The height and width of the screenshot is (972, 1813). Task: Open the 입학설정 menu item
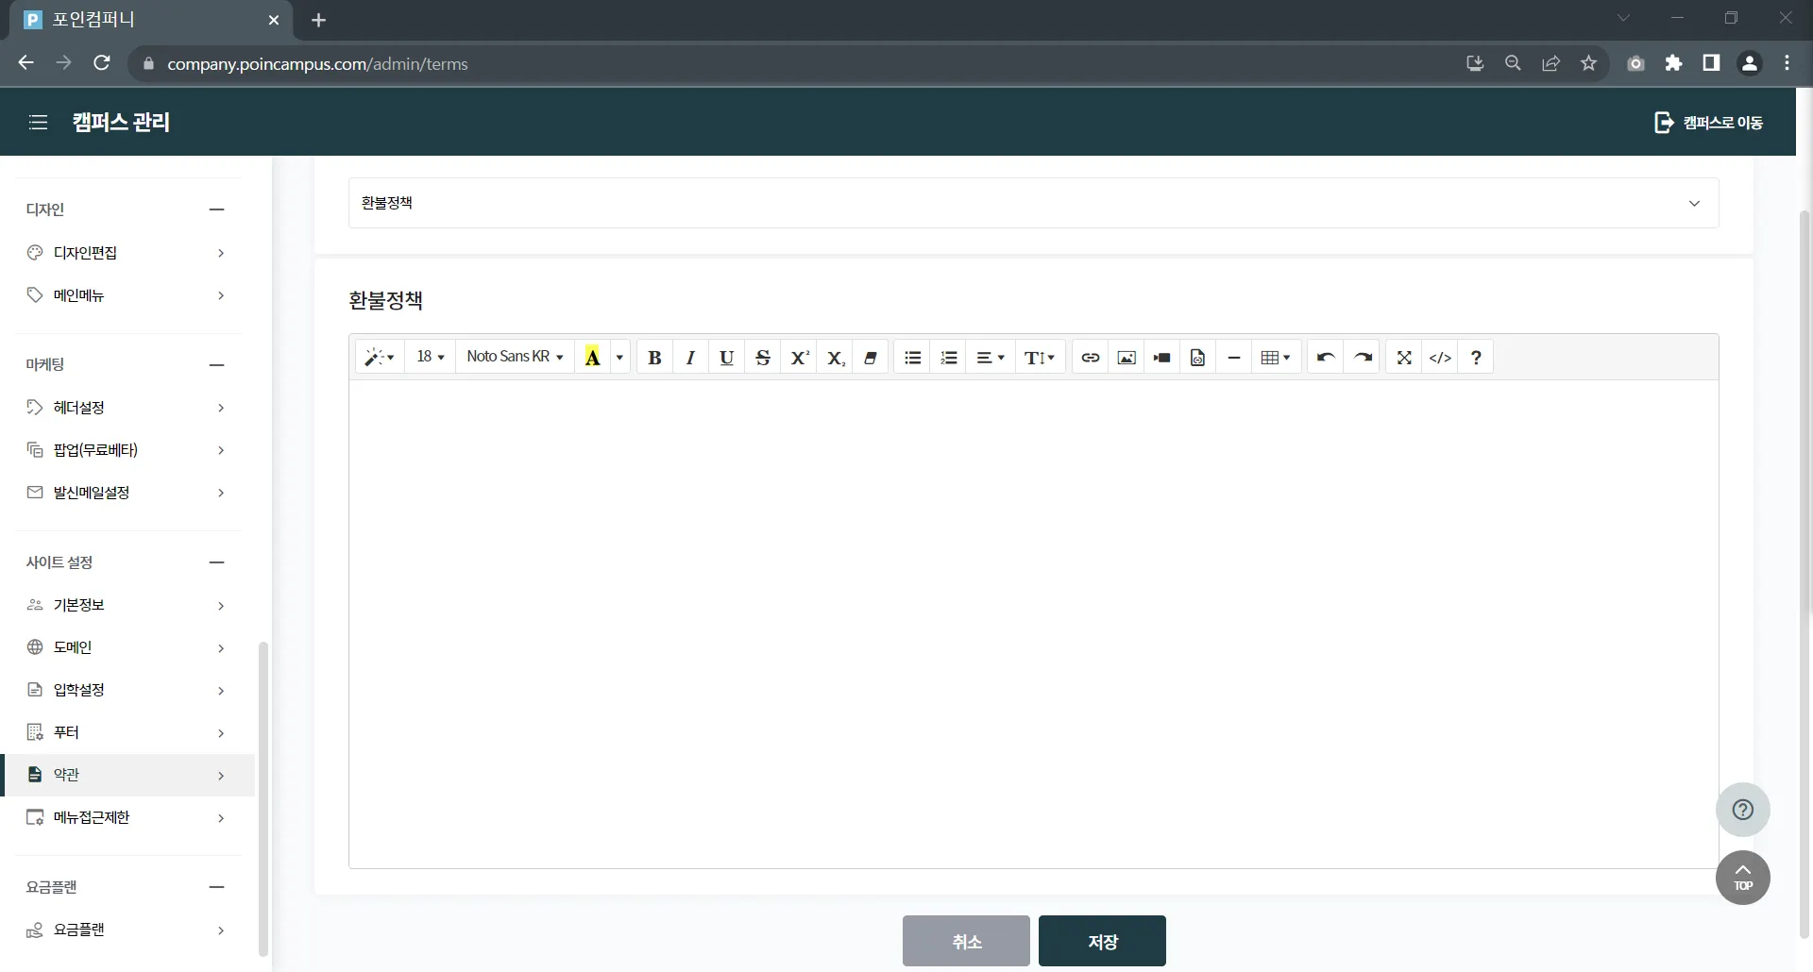click(x=127, y=690)
